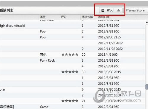The image size is (148, 109).
Task: Switch to the 播放列表 tab
Action: (x=7, y=10)
